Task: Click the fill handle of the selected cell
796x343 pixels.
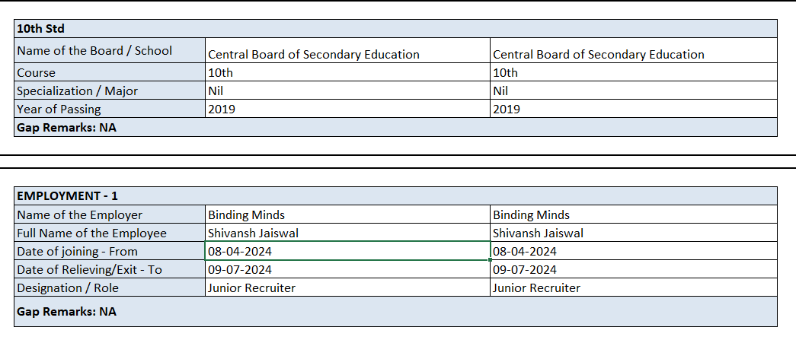Action: click(x=490, y=260)
